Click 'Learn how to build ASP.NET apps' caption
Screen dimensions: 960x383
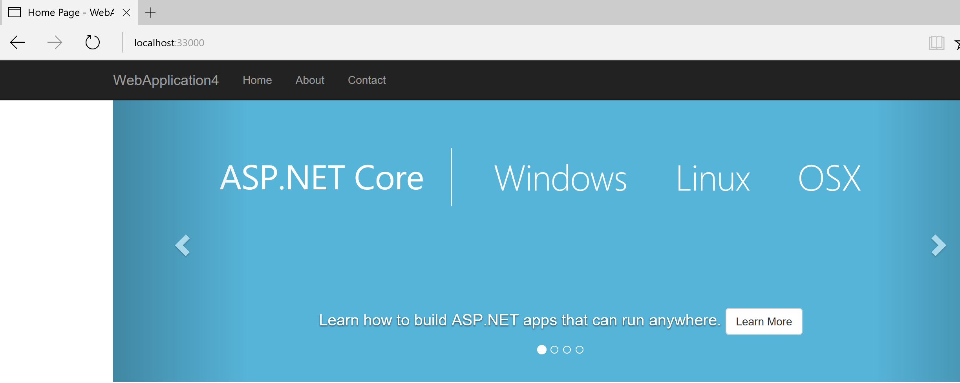tap(520, 320)
